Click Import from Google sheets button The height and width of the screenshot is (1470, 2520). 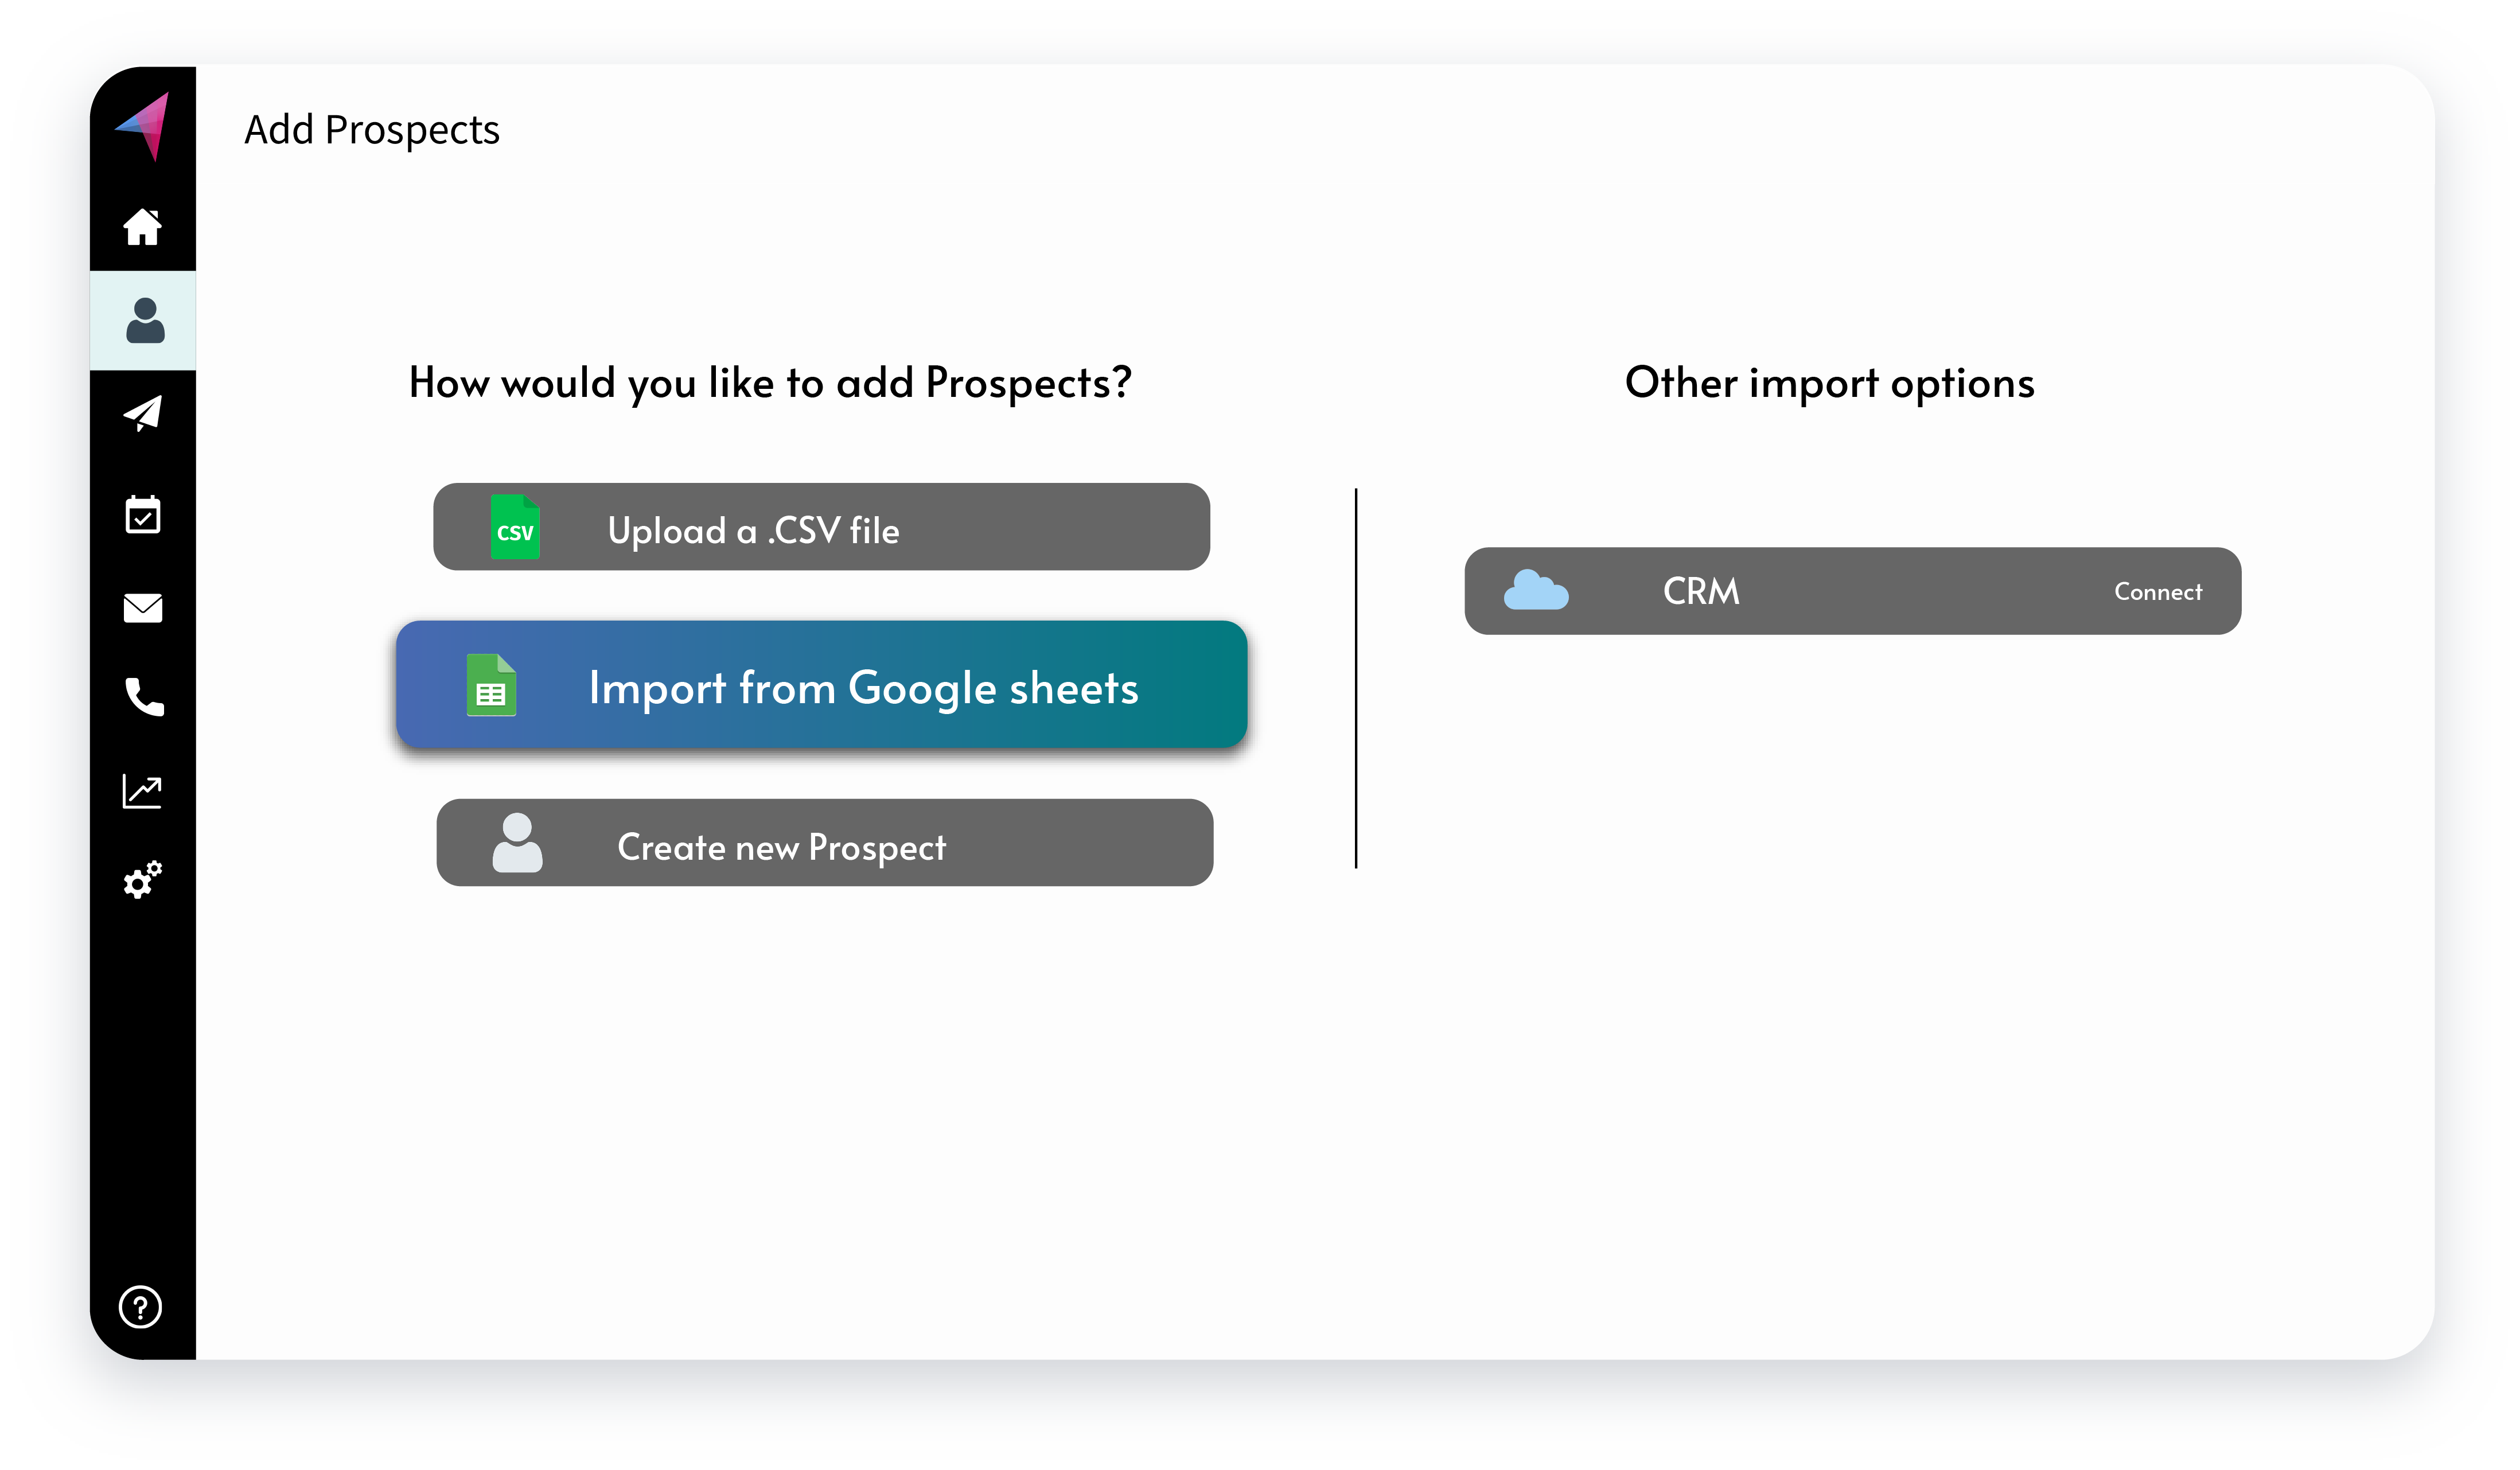(821, 685)
